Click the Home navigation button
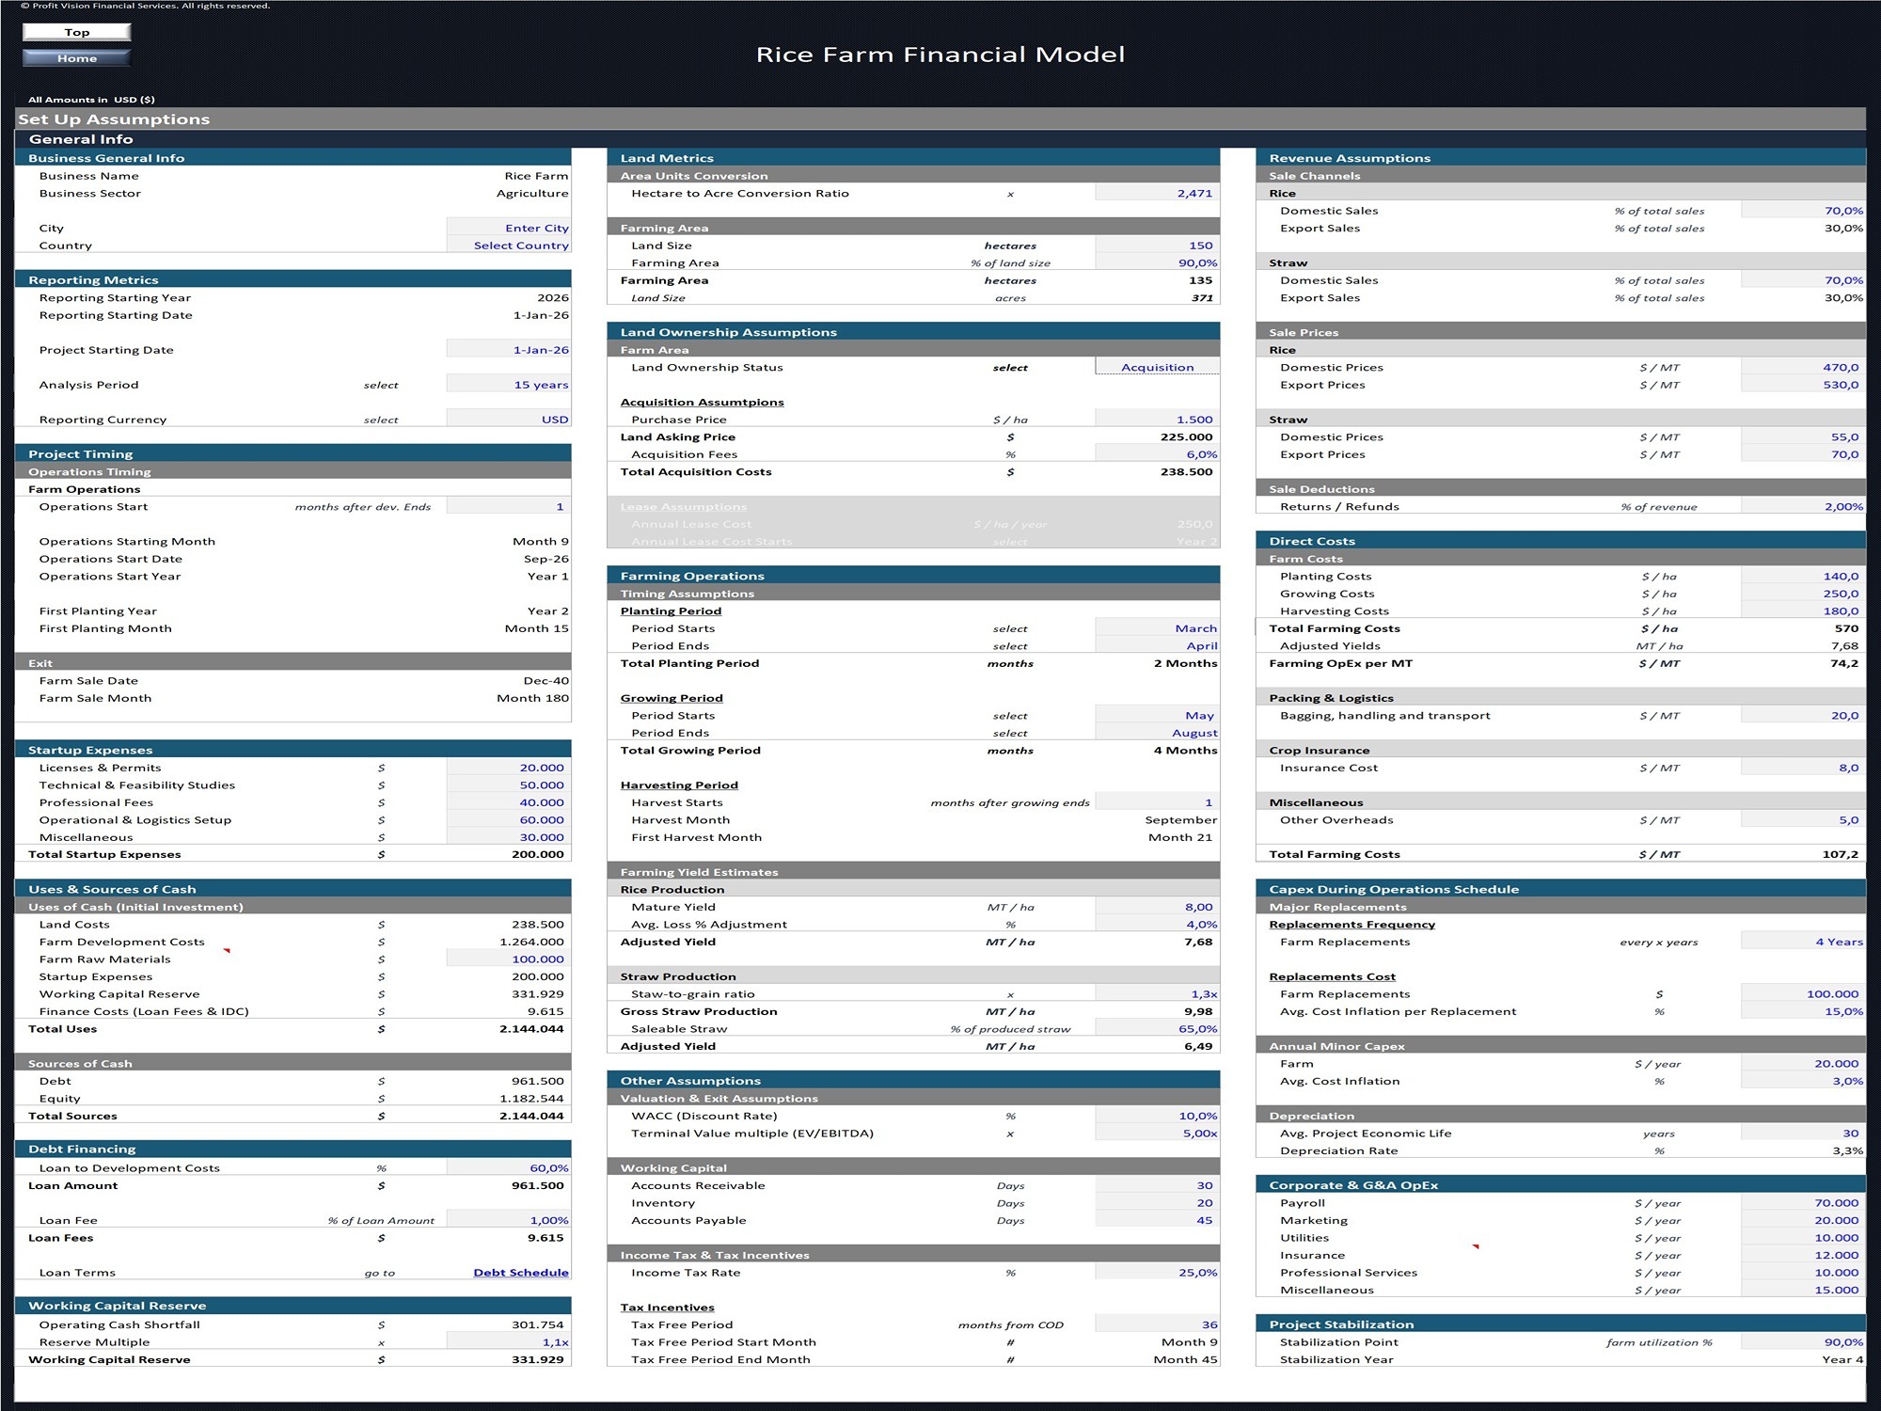 click(x=76, y=58)
